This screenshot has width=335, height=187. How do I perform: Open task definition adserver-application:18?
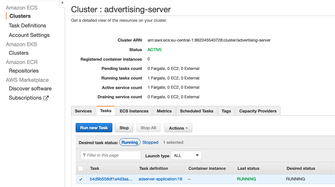[160, 179]
